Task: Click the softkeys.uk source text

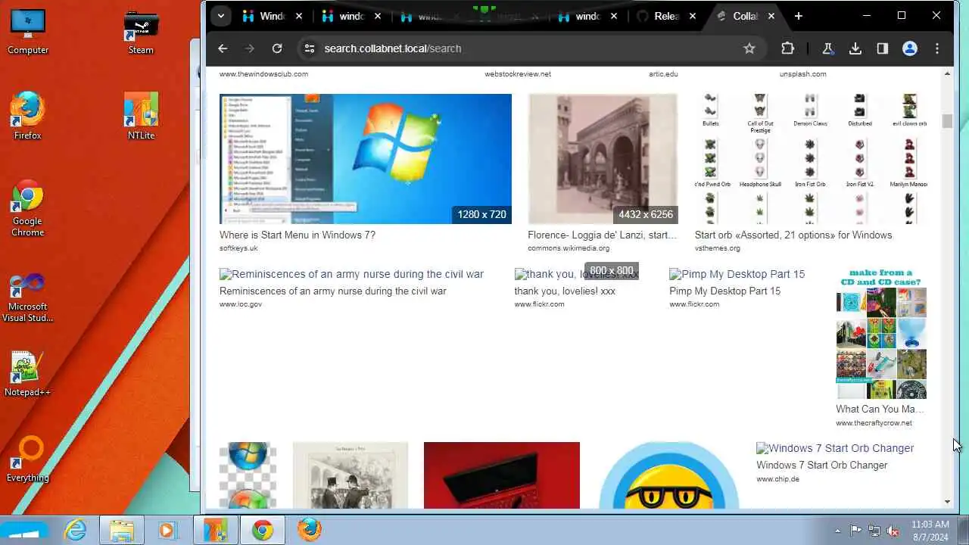Action: click(238, 248)
